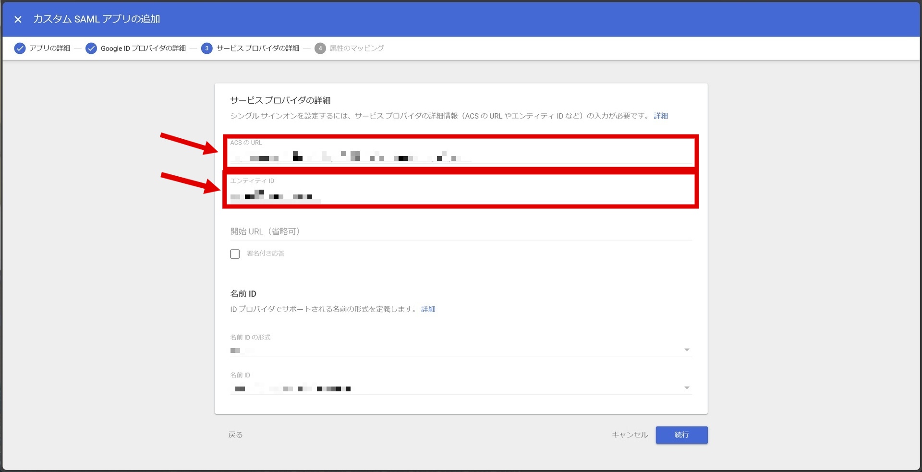Click the step 4 number badge
The height and width of the screenshot is (472, 922).
pos(320,48)
